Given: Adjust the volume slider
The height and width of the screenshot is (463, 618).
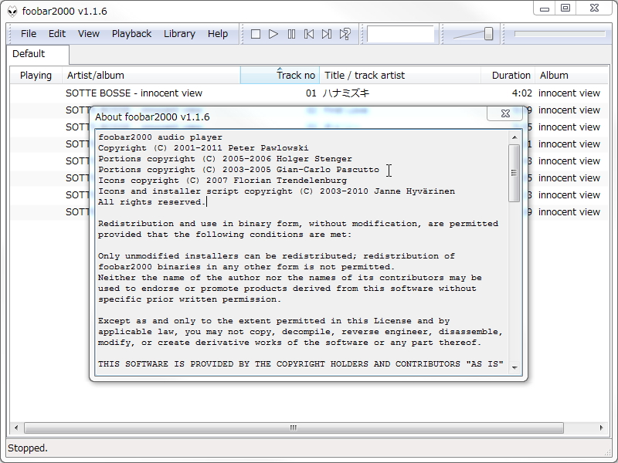Looking at the screenshot, I should tap(488, 34).
